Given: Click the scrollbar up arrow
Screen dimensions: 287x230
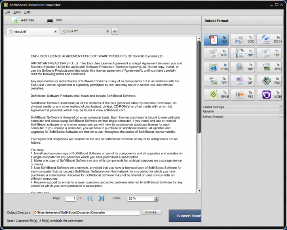Looking at the screenshot, I should click(199, 38).
